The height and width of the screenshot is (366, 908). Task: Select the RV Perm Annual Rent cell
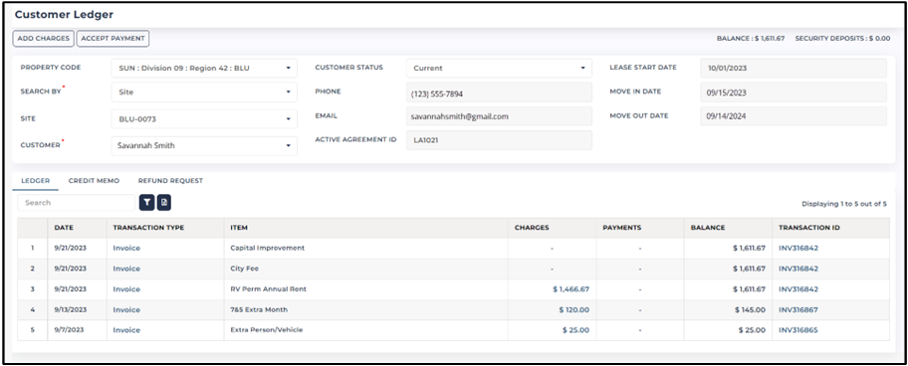pyautogui.click(x=366, y=289)
